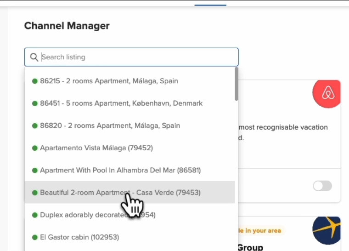Click green status dot beside listing 86820
The image size is (349, 251).
click(34, 125)
